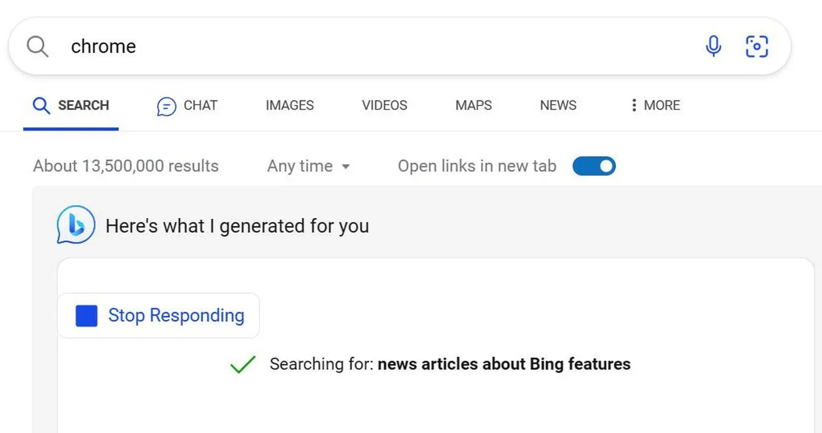Click the Here's what I generated heading

tap(237, 226)
